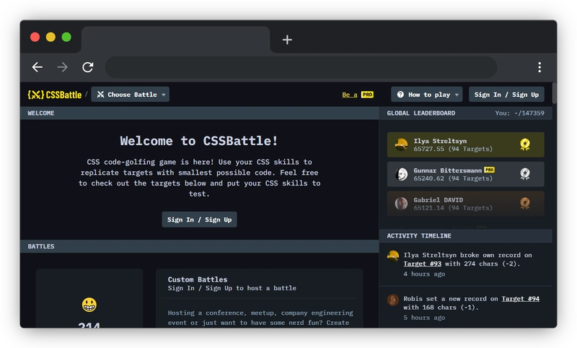Click the BATTLES section header
The height and width of the screenshot is (348, 577).
200,246
